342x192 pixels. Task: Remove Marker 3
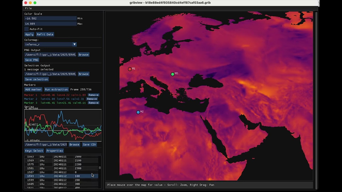94,103
